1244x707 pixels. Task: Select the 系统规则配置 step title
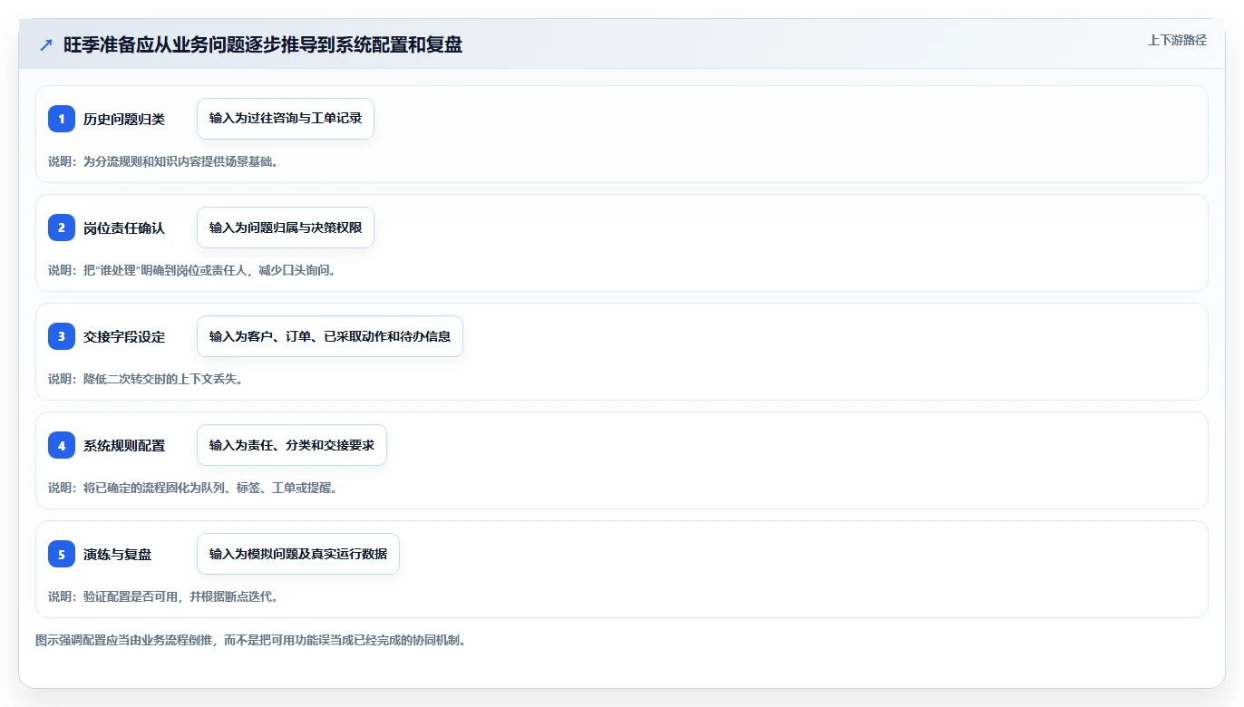click(x=124, y=445)
